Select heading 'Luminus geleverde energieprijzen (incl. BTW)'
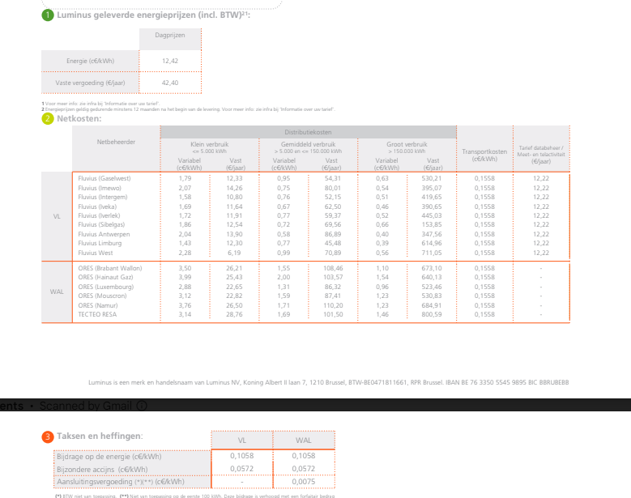 (x=153, y=15)
